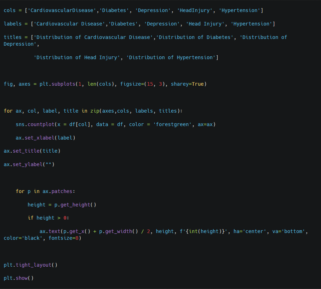This screenshot has width=321, height=289.
Task: Click ax.patches in the inner loop
Action: (57, 192)
